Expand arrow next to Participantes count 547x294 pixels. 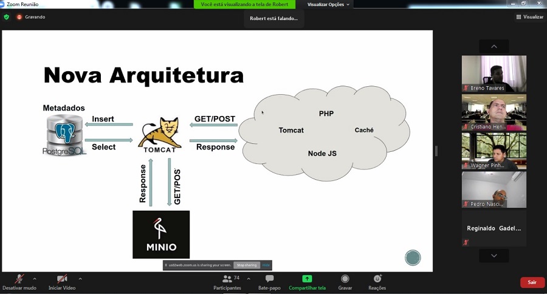[249, 279]
